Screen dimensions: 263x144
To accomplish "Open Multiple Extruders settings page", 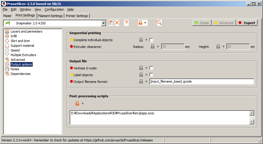I will [23, 55].
